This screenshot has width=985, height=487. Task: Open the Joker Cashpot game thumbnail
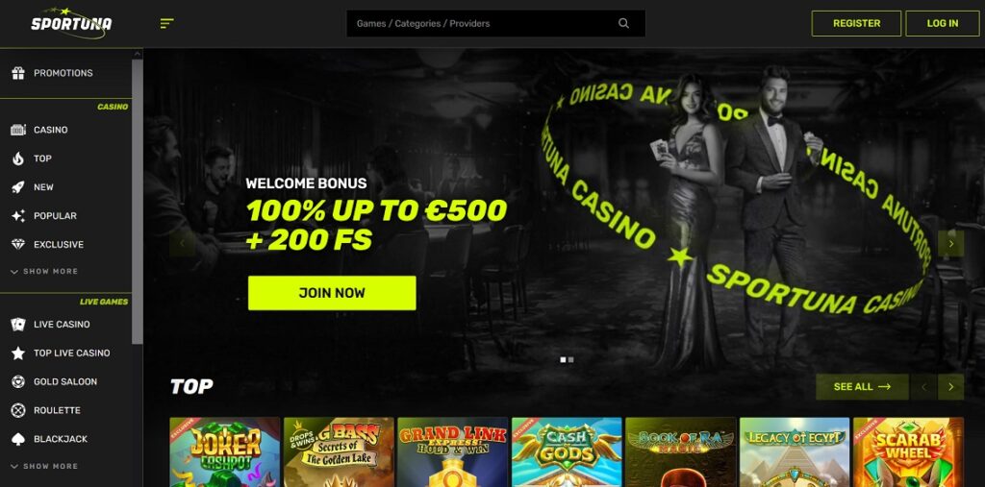pyautogui.click(x=225, y=451)
